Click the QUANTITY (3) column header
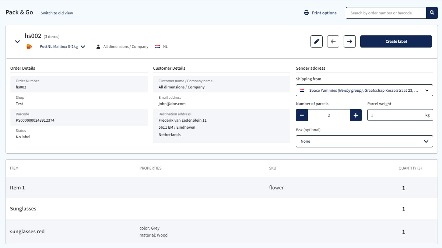Viewport: 442px width, 248px height. click(x=410, y=168)
